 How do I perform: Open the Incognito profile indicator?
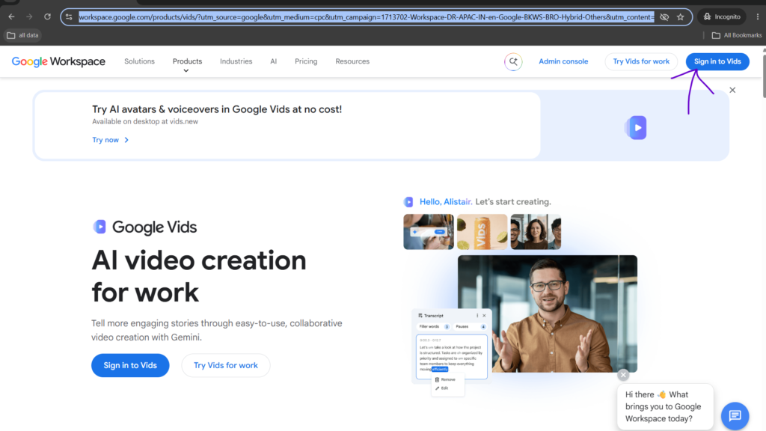(x=722, y=16)
